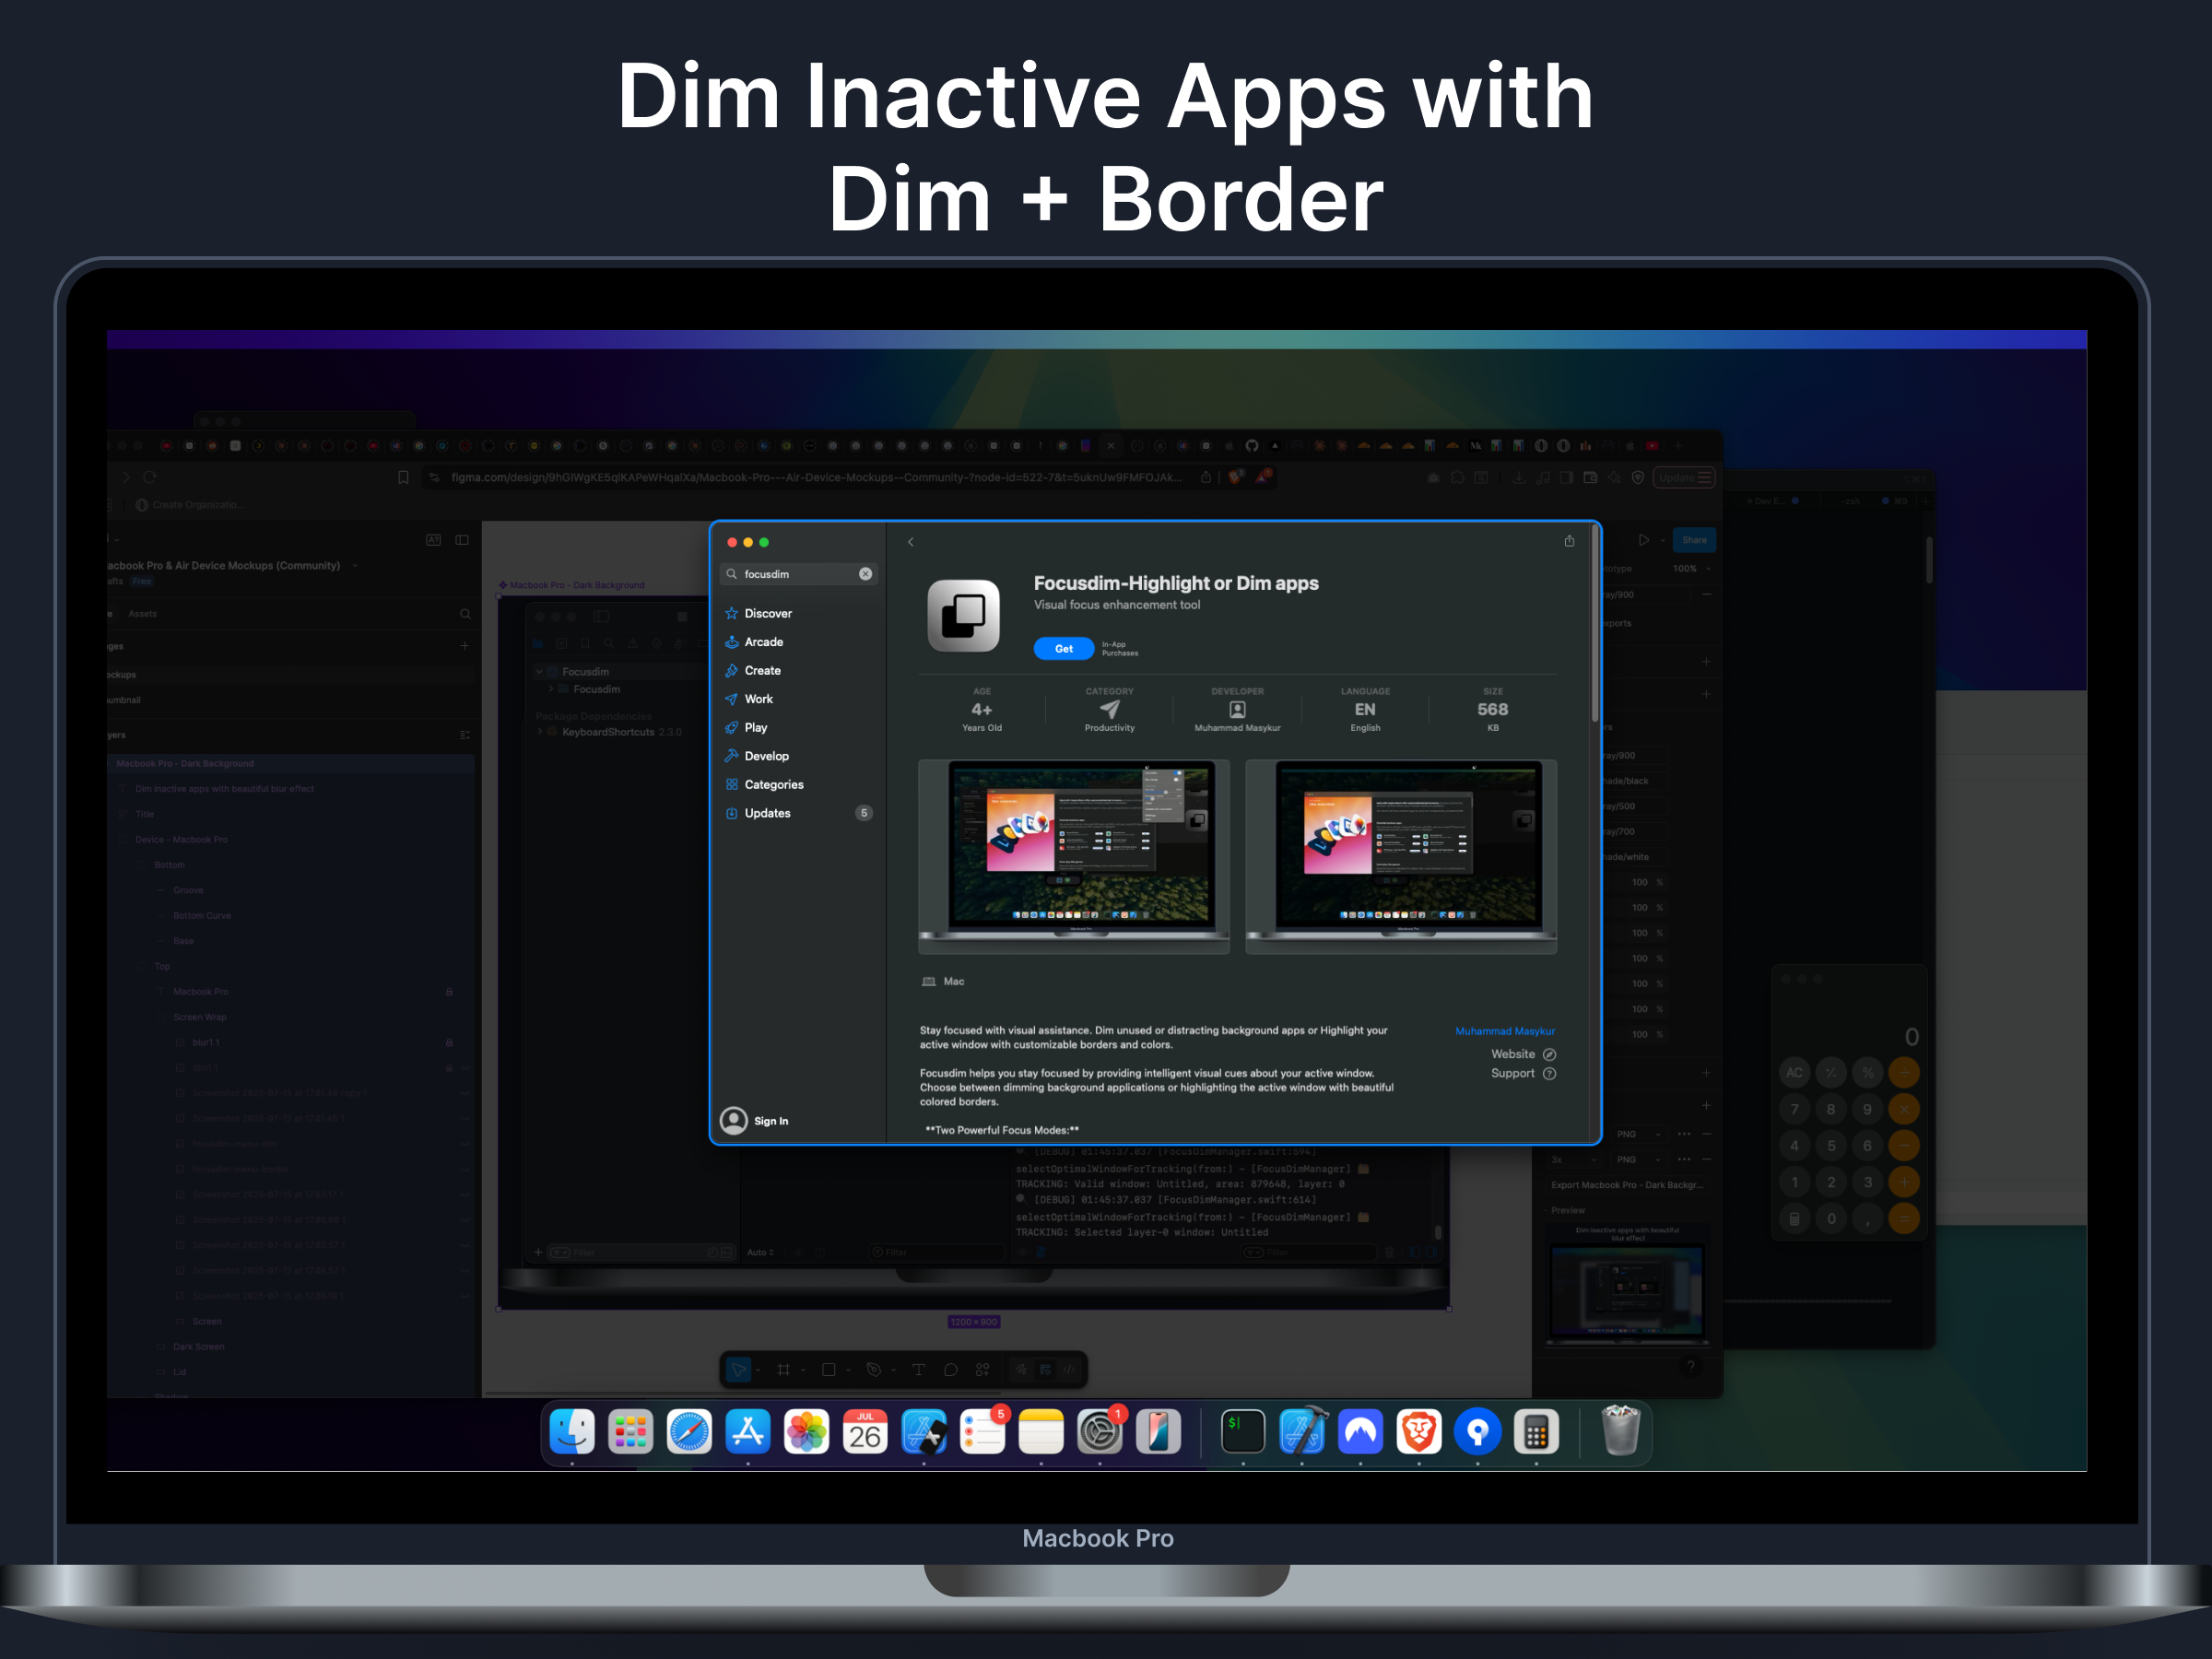Open Categories in the App Store sidebar
The height and width of the screenshot is (1659, 2212).
point(798,784)
